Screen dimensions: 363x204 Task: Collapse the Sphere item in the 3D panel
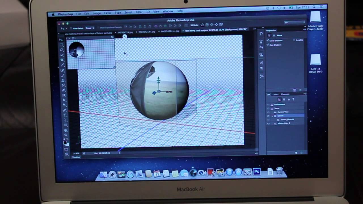pos(272,116)
